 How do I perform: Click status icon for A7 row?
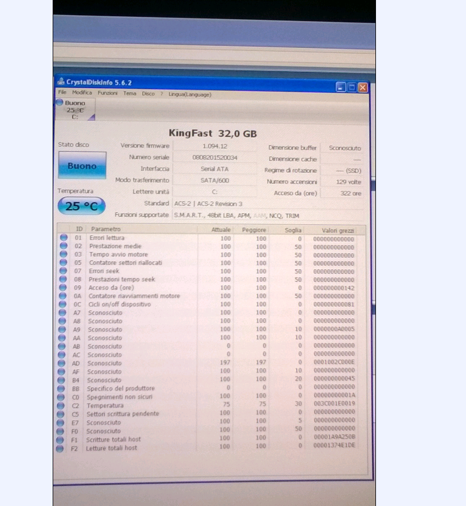coord(62,313)
